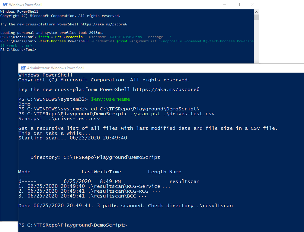Click the 'Windows PowerShell' title text

26,5
